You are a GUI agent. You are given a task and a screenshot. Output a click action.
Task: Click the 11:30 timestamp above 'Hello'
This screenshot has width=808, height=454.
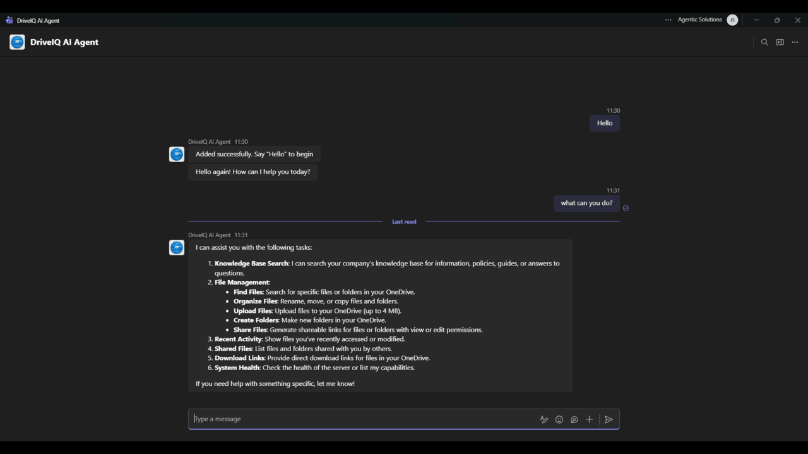613,111
